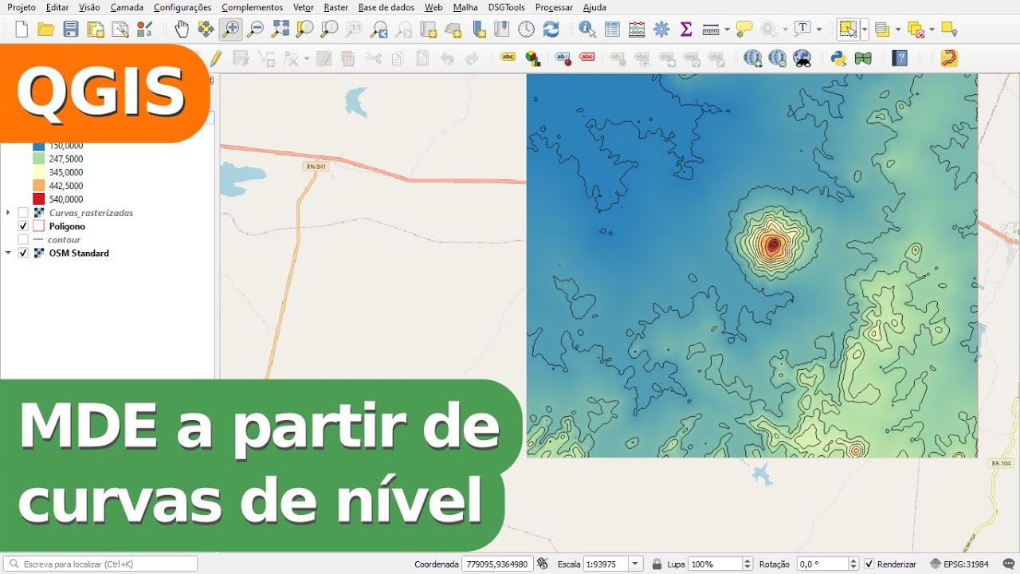The image size is (1020, 574).
Task: Toggle OSM Standard layer visibility
Action: pos(23,254)
